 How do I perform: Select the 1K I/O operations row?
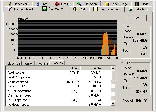(x=58, y=100)
